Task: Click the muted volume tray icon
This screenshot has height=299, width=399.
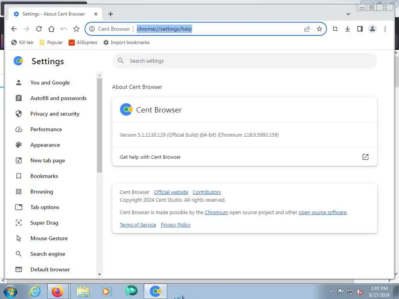Action: click(360, 292)
